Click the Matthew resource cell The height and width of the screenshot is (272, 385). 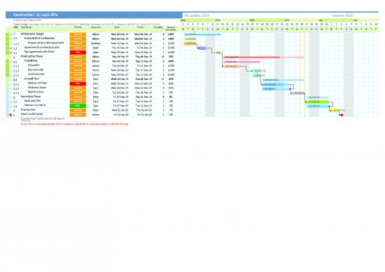[x=96, y=43]
